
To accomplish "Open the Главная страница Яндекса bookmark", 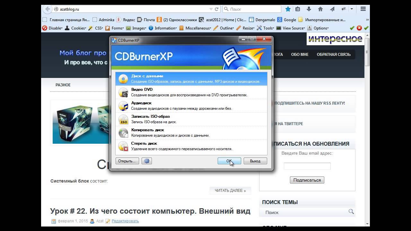I will [x=66, y=20].
